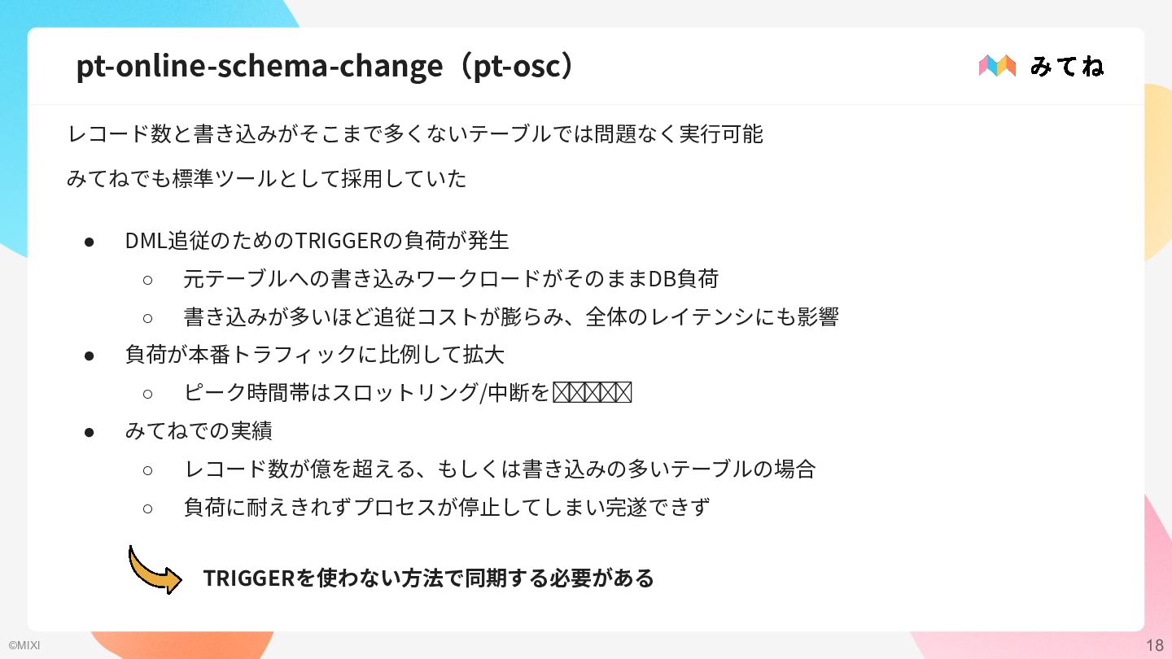Click the みてね logo text
Screen dimensions: 1172x659
tap(1066, 67)
